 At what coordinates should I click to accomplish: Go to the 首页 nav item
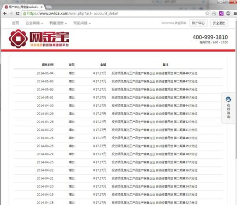click(16, 23)
